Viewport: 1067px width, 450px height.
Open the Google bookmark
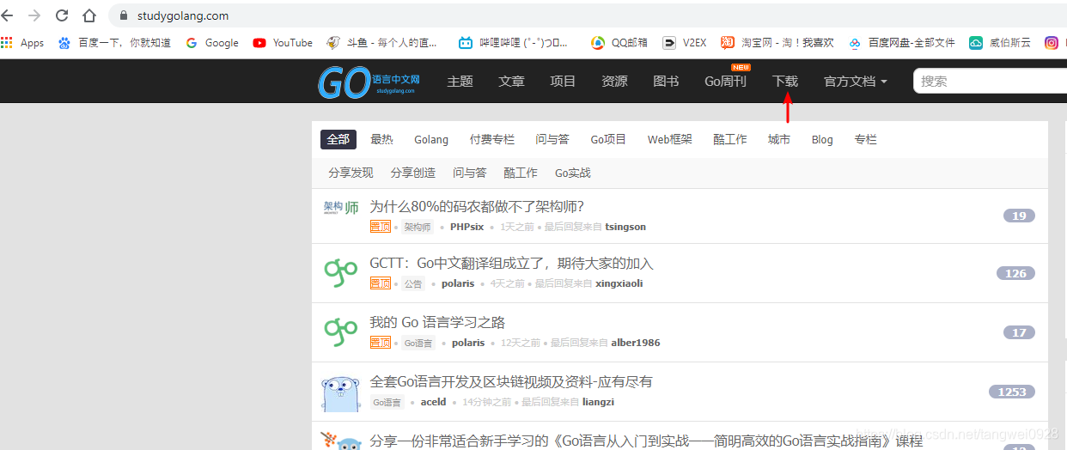click(212, 42)
